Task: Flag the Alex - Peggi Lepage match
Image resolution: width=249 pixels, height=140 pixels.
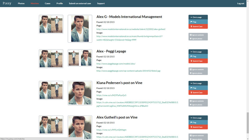Action: tap(198, 56)
